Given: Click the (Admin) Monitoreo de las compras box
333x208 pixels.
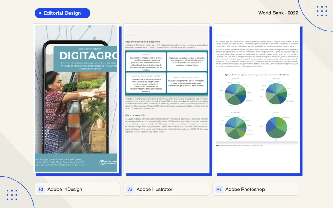Looking at the screenshot, I should [187, 84].
